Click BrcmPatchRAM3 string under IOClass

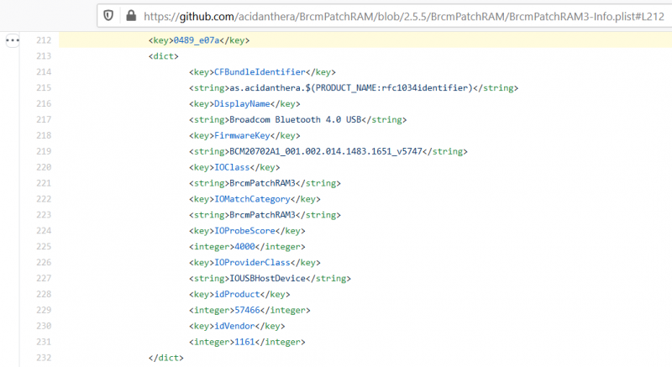[262, 183]
